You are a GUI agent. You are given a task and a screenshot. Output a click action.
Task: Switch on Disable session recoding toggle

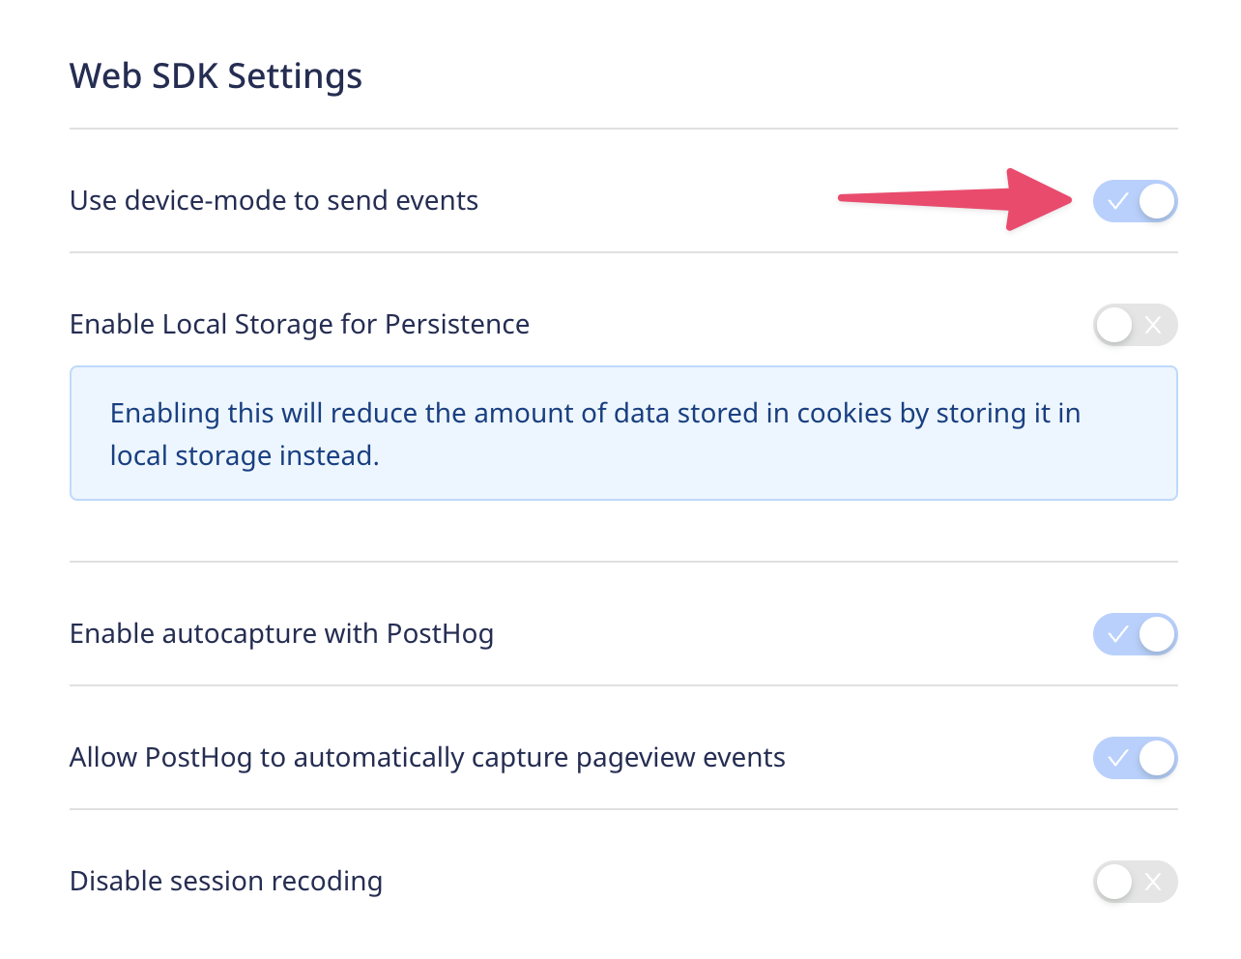point(1135,882)
